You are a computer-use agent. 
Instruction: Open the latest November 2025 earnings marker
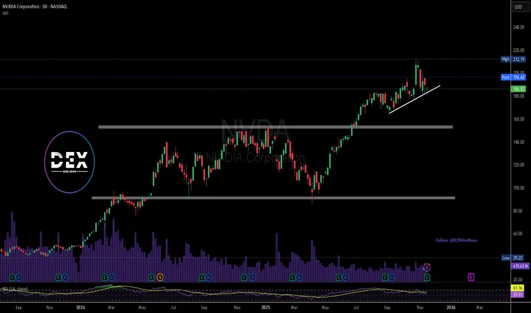[427, 278]
